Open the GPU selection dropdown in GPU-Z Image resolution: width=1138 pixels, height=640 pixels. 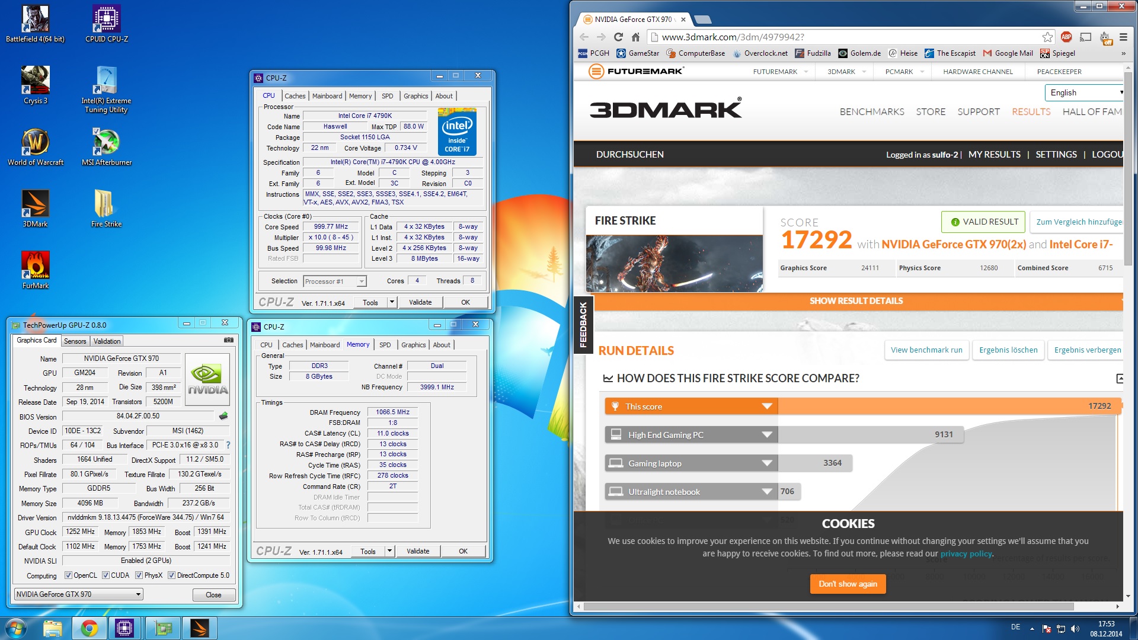coord(78,594)
